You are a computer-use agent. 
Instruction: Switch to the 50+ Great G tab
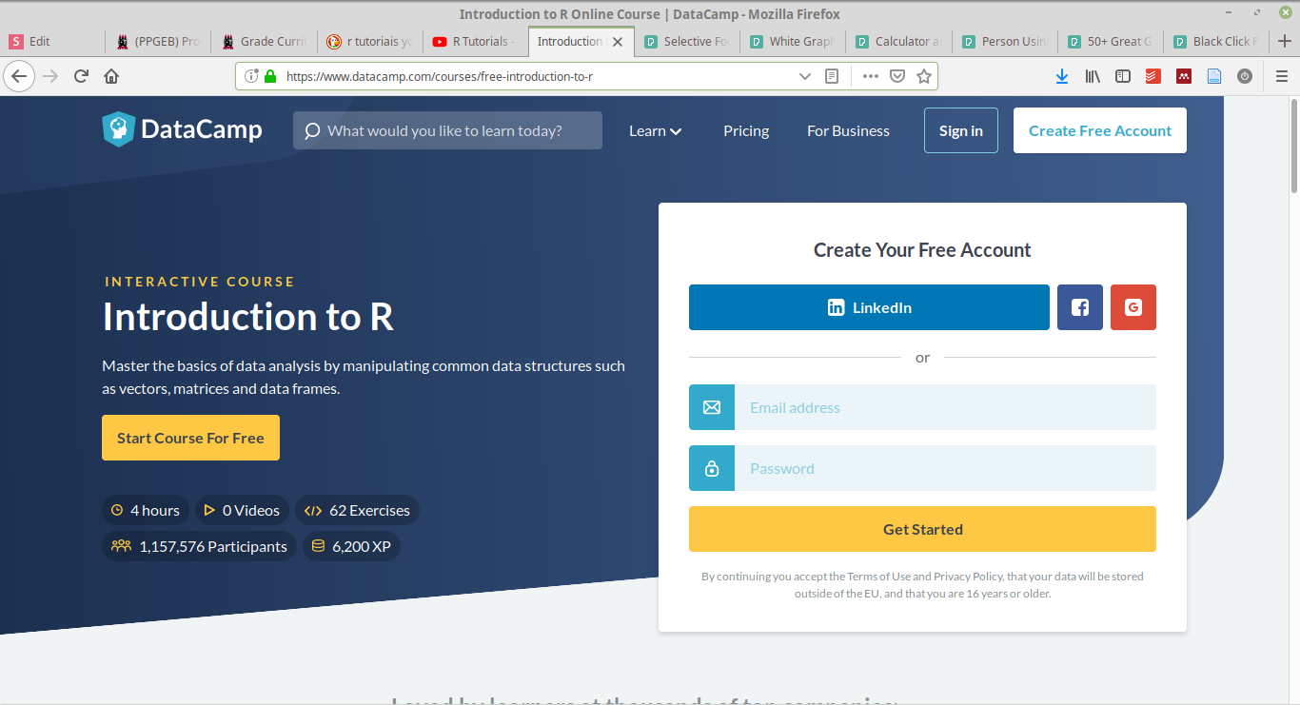click(1109, 42)
